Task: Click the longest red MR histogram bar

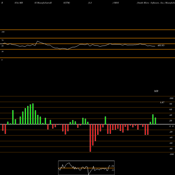Action: (90, 138)
